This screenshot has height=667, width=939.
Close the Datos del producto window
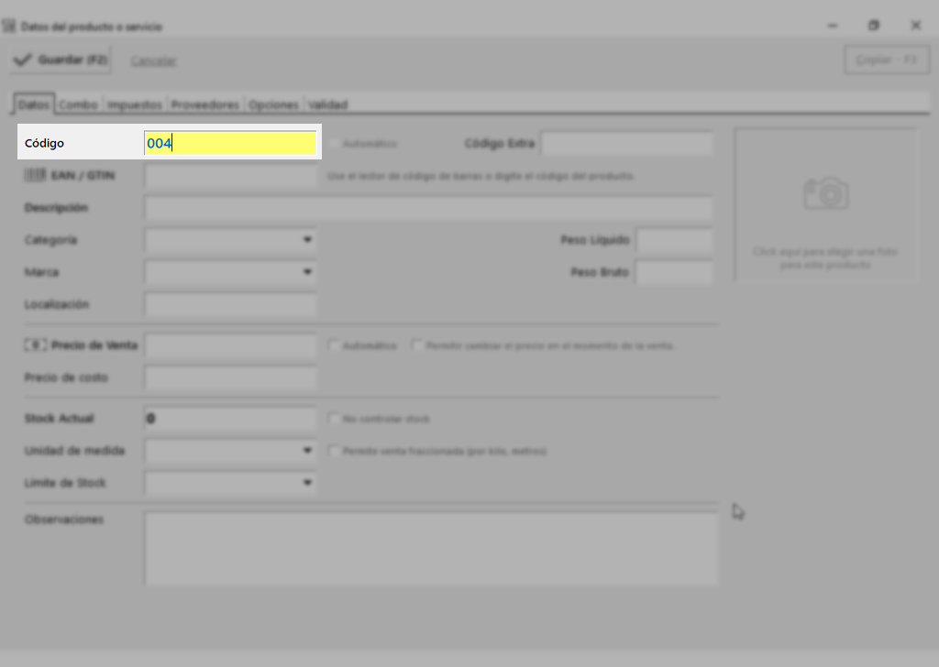coord(916,26)
